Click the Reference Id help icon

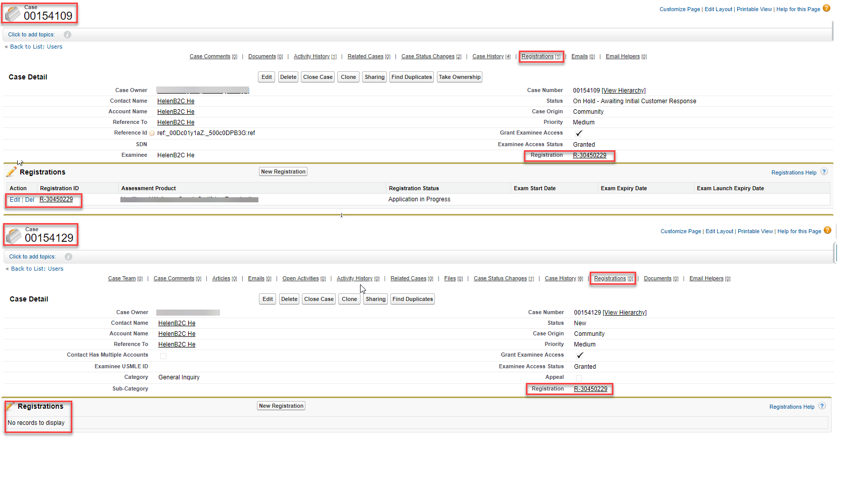click(x=152, y=133)
